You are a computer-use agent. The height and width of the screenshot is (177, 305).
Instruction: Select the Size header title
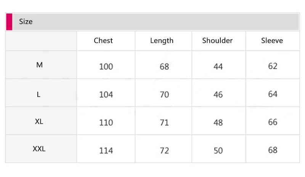point(26,22)
